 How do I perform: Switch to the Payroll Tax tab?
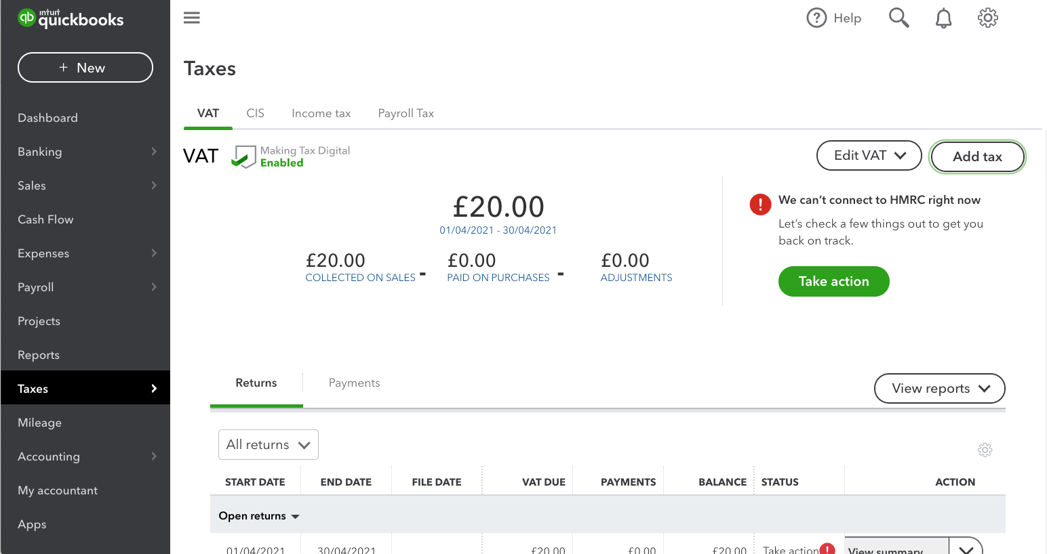[x=406, y=114]
